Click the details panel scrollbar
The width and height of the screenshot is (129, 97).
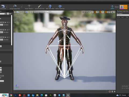(12, 30)
